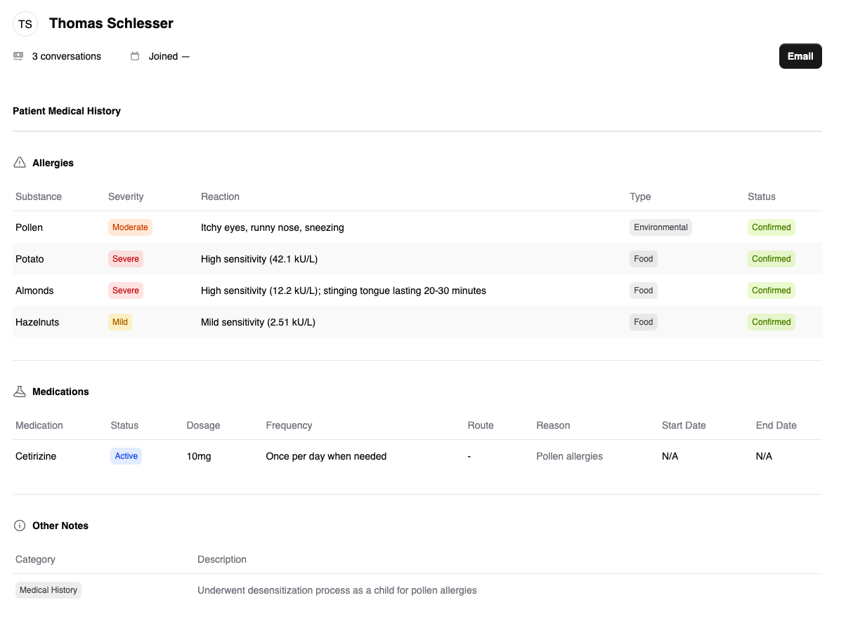The height and width of the screenshot is (621, 846).
Task: Click the Active status badge for Cetirizine
Action: (x=126, y=456)
